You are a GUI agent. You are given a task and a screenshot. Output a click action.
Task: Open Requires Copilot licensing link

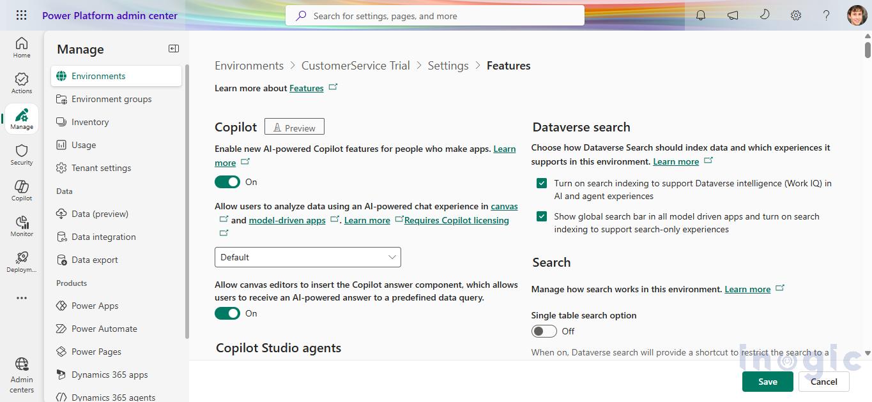pos(457,220)
